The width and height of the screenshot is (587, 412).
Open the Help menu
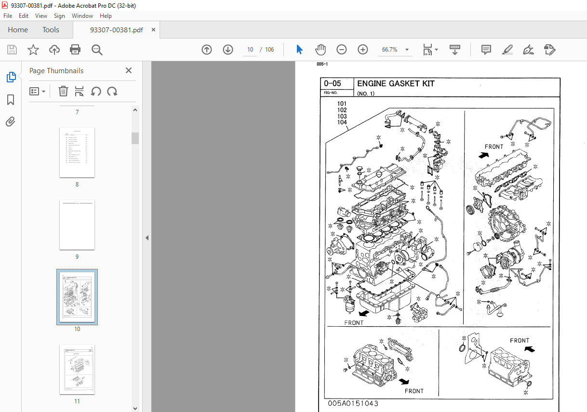pos(106,16)
